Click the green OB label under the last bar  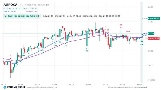[142, 44]
